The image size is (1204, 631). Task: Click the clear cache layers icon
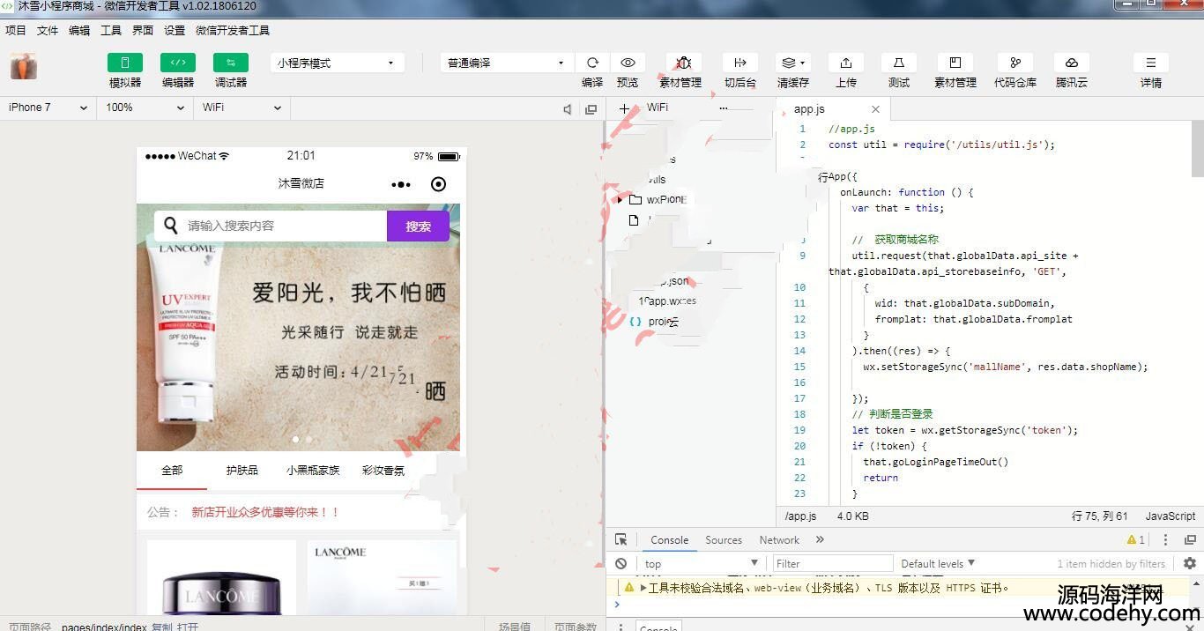coord(792,63)
